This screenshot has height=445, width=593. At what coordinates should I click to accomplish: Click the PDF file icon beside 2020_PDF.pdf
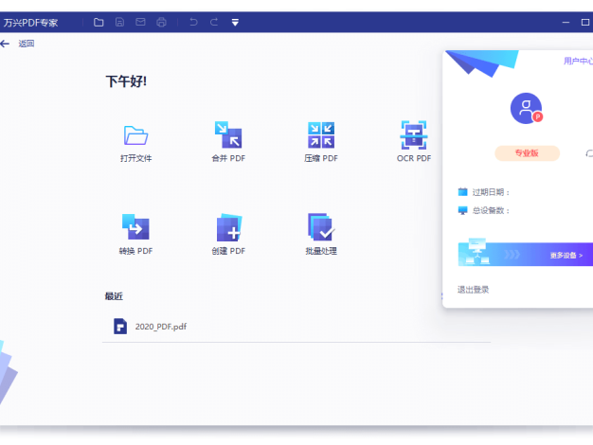point(120,327)
